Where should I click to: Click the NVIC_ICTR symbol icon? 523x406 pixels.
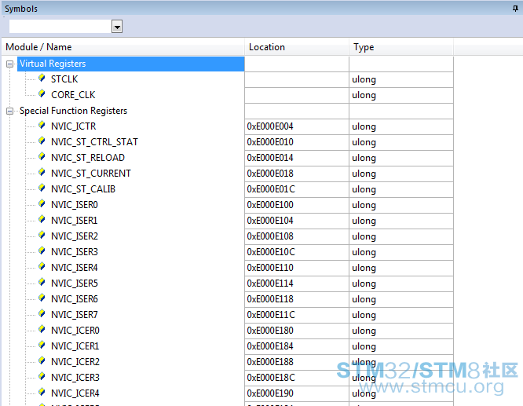(x=42, y=125)
